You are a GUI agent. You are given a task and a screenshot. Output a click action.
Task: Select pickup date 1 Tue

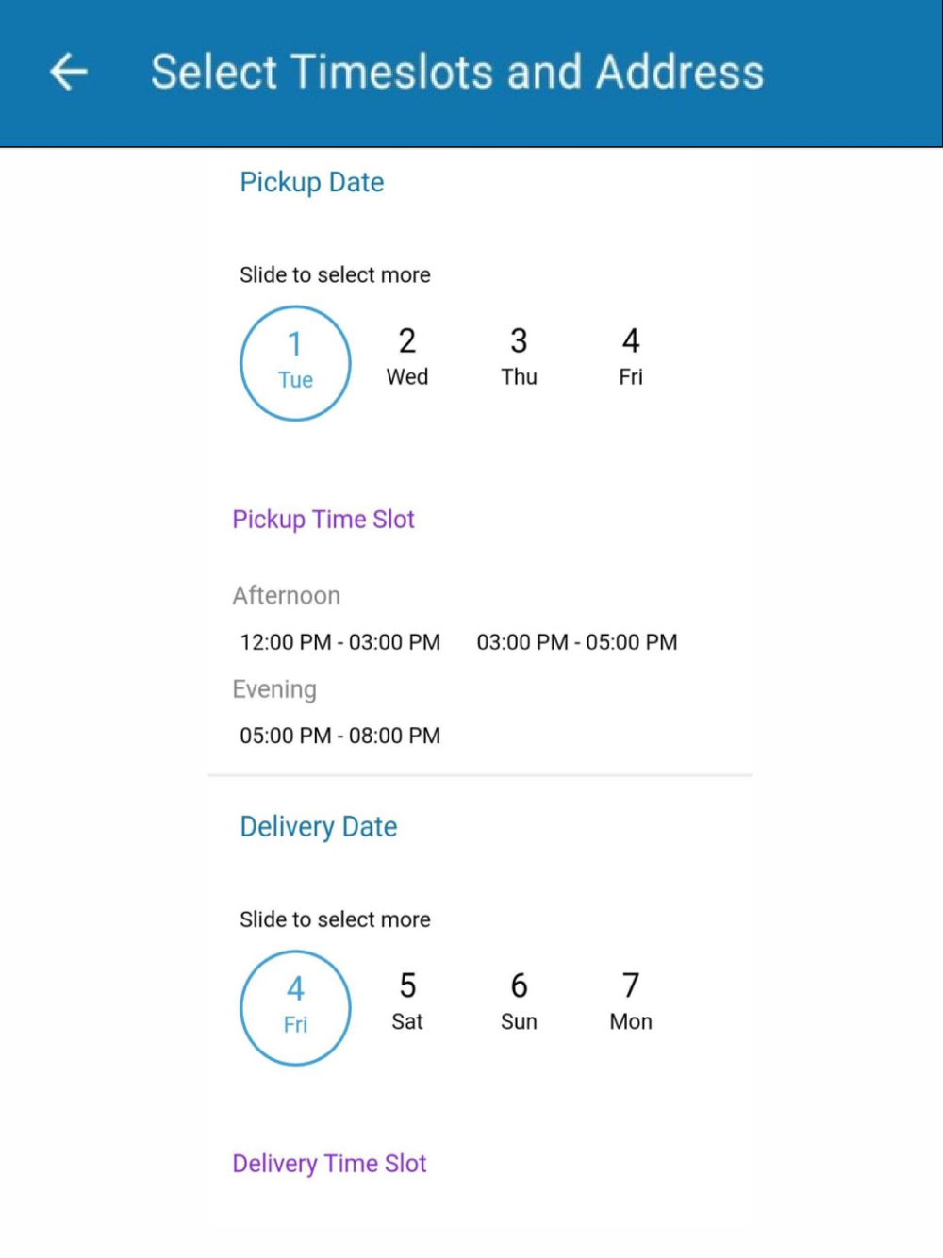tap(295, 363)
